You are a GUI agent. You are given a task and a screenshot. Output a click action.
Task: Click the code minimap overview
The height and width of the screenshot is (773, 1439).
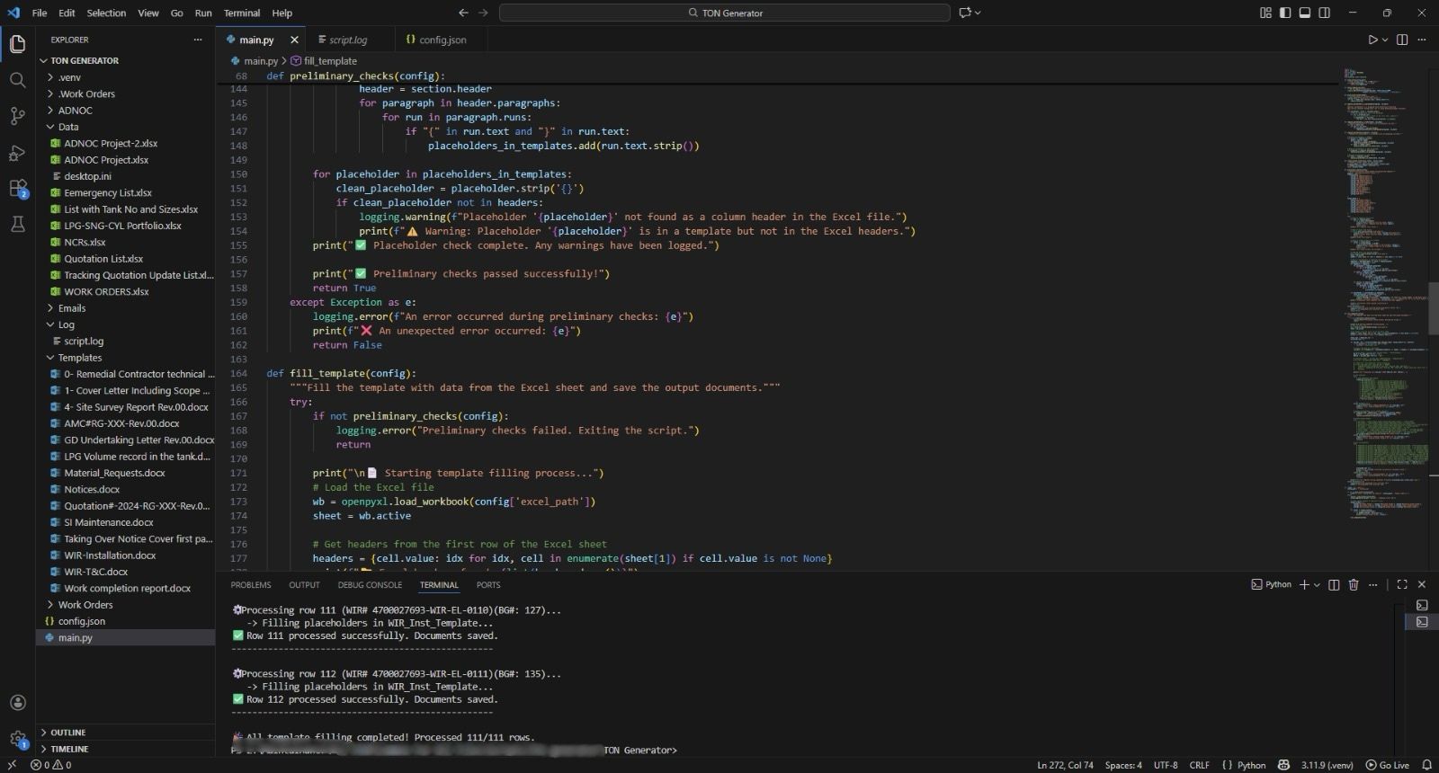[1386, 292]
